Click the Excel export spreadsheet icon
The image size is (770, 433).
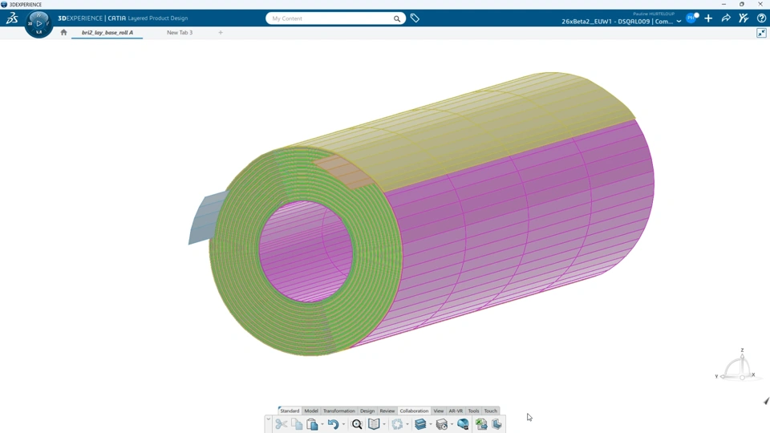481,424
